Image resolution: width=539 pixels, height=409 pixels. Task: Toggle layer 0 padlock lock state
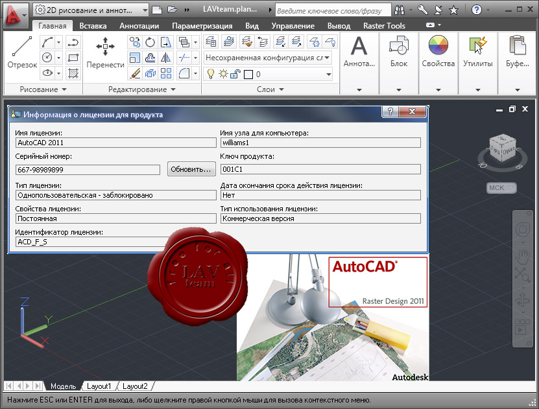[x=235, y=74]
